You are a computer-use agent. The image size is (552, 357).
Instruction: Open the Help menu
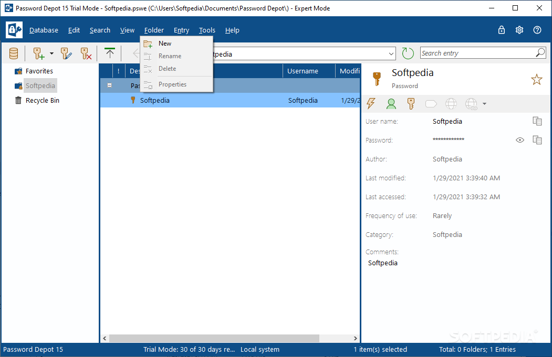[232, 30]
